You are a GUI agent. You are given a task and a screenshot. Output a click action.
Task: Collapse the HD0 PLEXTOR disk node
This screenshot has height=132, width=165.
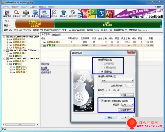[4, 37]
